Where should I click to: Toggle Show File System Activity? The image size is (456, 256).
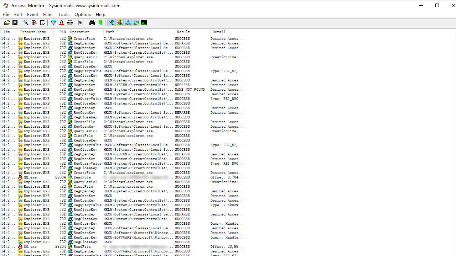pos(120,23)
